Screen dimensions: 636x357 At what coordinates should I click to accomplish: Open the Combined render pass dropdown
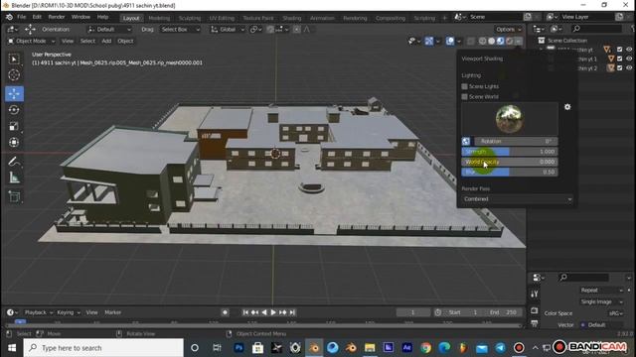coord(517,199)
